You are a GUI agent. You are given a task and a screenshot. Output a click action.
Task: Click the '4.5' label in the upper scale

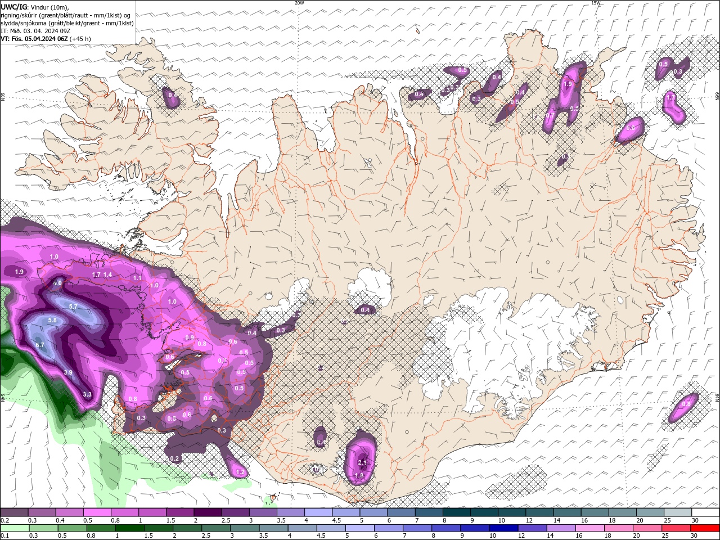tap(336, 520)
